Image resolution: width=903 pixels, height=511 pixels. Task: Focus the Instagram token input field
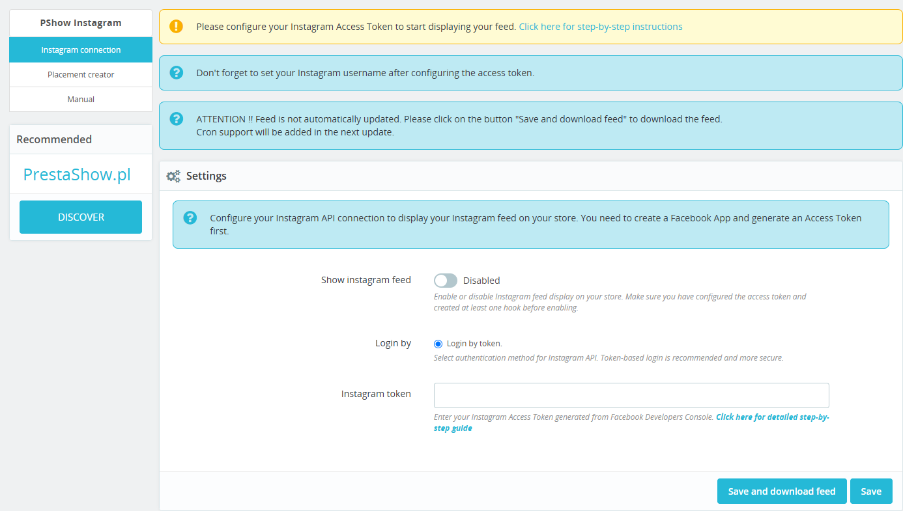pyautogui.click(x=631, y=395)
